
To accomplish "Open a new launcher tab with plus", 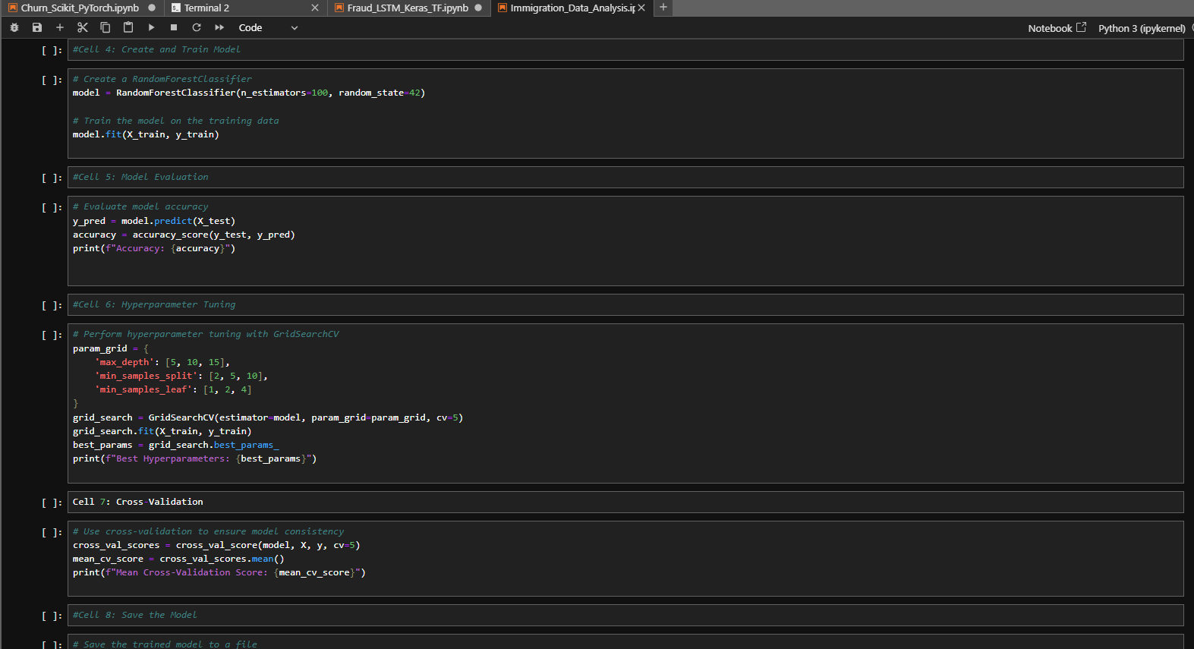I will (663, 8).
